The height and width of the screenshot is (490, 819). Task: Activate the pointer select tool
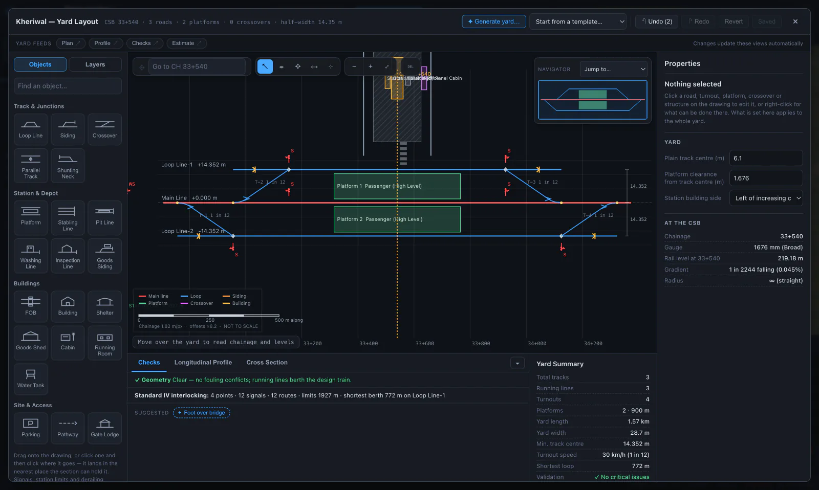(x=265, y=66)
